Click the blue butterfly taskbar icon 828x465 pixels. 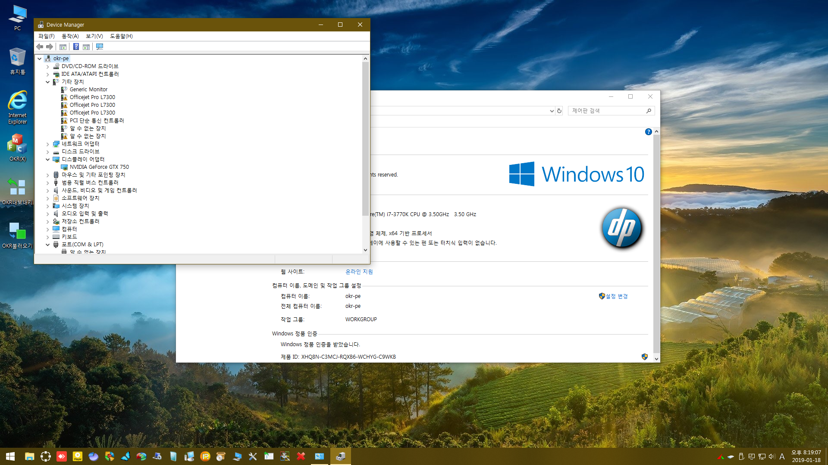[125, 456]
